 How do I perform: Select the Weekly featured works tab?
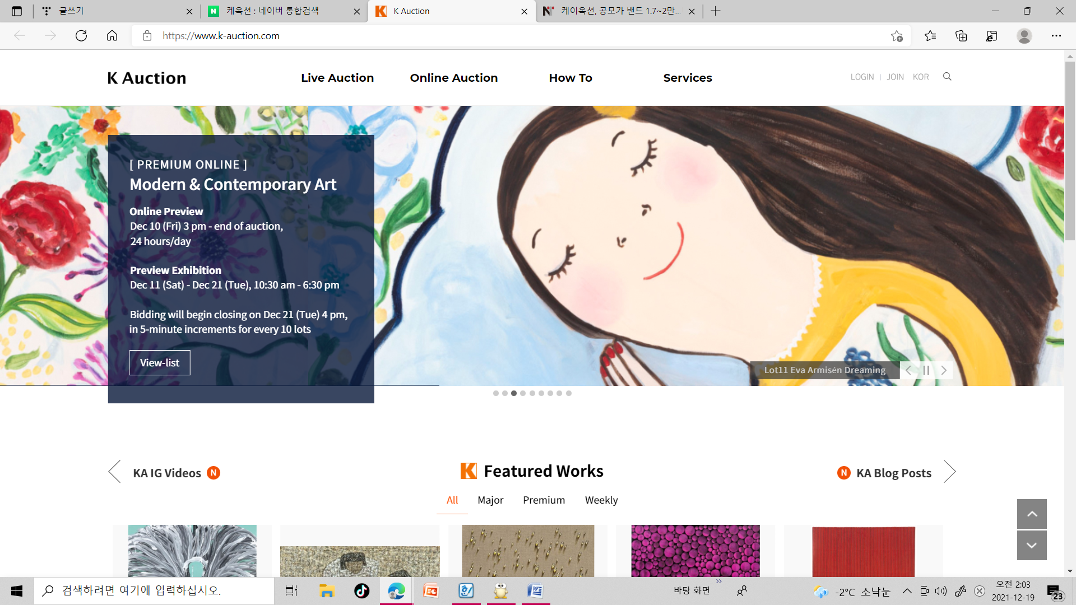point(601,500)
